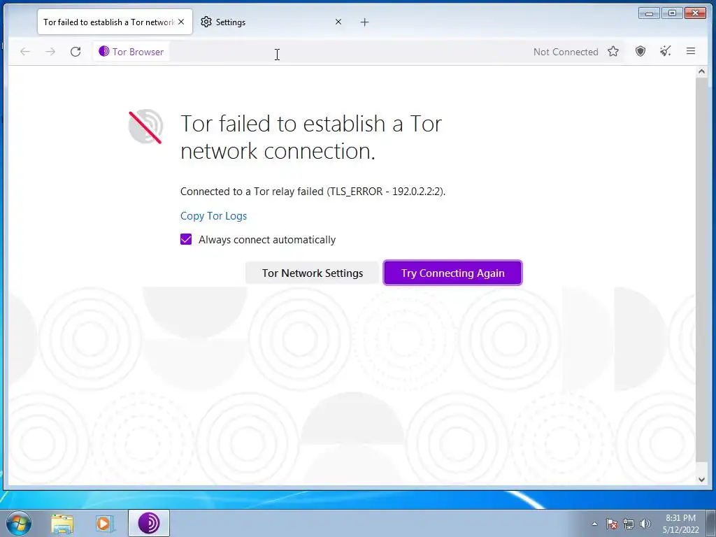Close the 'Tor failed to establish' tab
The image size is (716, 537).
pyautogui.click(x=181, y=22)
